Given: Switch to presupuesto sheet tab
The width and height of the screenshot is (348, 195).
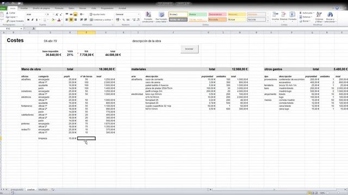Looking at the screenshot, I should [17, 190].
